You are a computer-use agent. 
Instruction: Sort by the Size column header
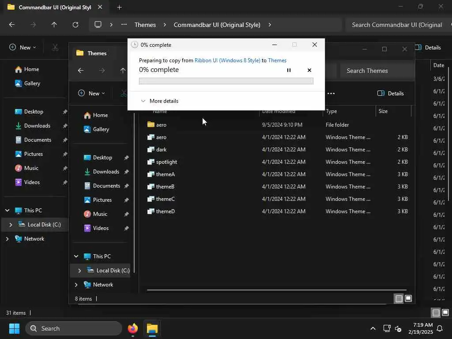coord(393,111)
